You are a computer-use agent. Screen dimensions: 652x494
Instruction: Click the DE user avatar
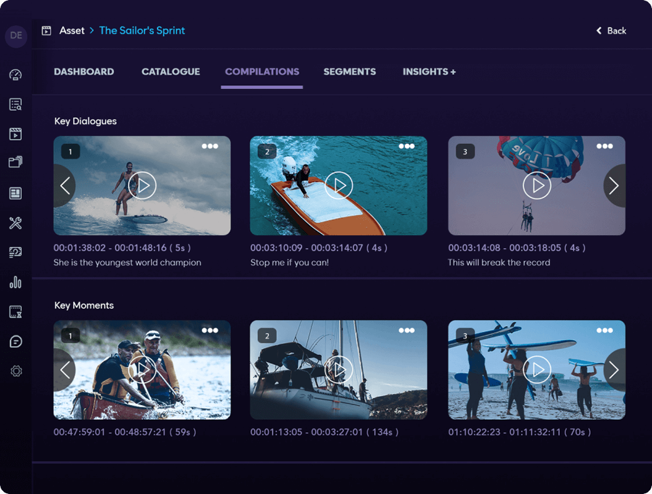click(16, 35)
